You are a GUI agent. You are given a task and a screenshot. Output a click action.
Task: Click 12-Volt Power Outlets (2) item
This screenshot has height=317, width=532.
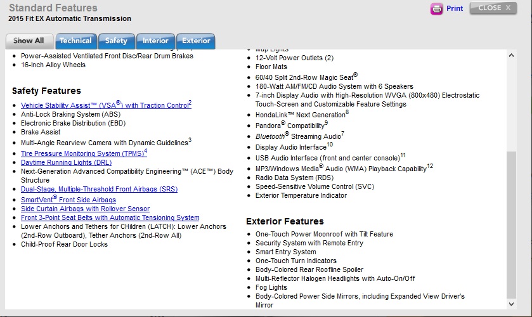(294, 58)
